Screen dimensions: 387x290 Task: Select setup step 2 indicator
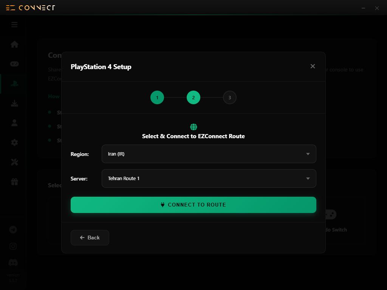click(x=193, y=97)
